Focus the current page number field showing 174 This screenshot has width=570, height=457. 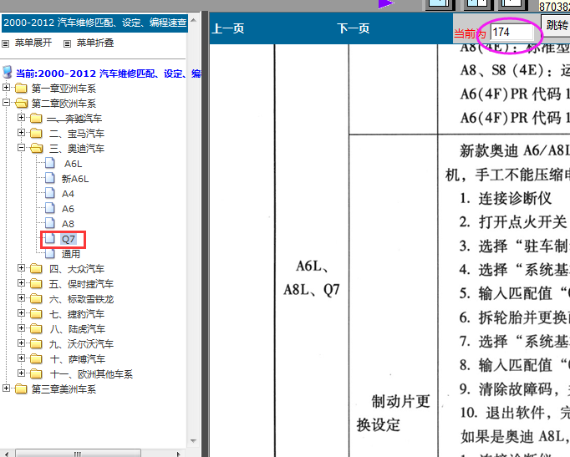coord(511,33)
